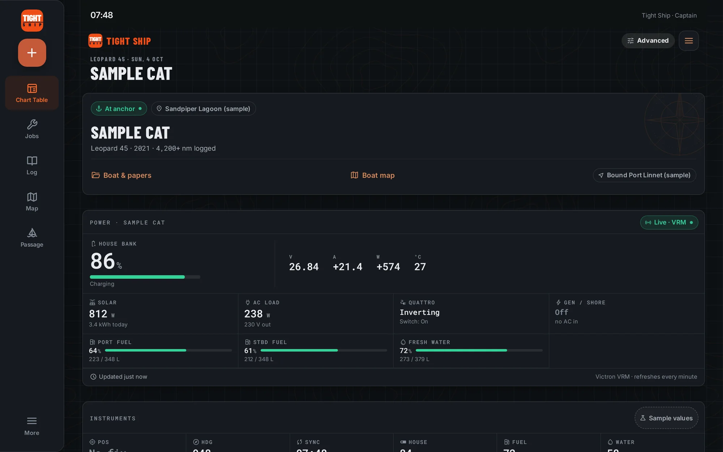723x452 pixels.
Task: Click Bound Port Linnet (sample) destination button
Action: [644, 175]
